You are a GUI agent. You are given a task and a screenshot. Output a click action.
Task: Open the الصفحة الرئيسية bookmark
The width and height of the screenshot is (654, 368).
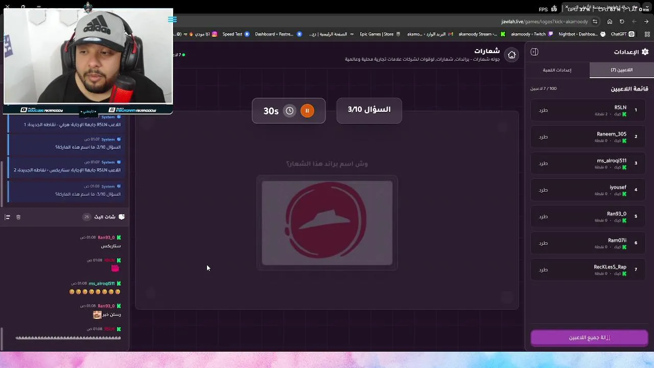point(332,34)
